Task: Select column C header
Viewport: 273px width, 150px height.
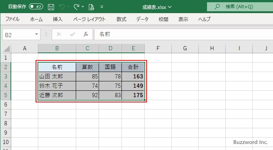Action: click(87, 48)
